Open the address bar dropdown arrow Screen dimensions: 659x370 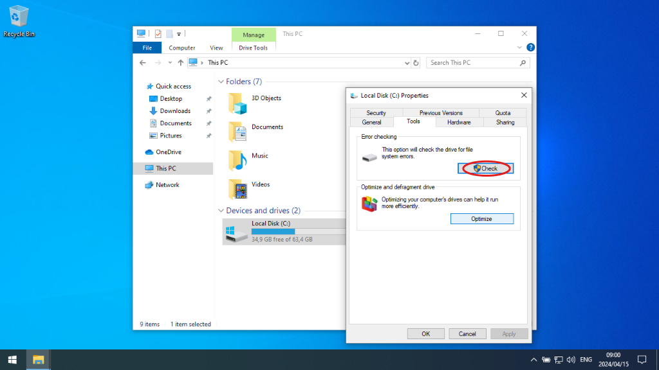[x=407, y=62]
